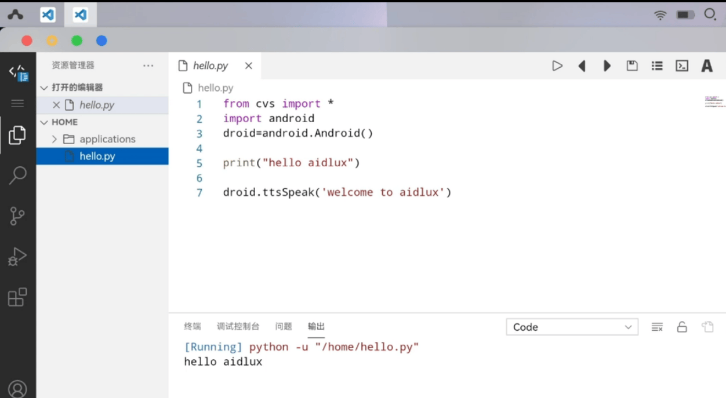Open the Source Control view

point(17,216)
